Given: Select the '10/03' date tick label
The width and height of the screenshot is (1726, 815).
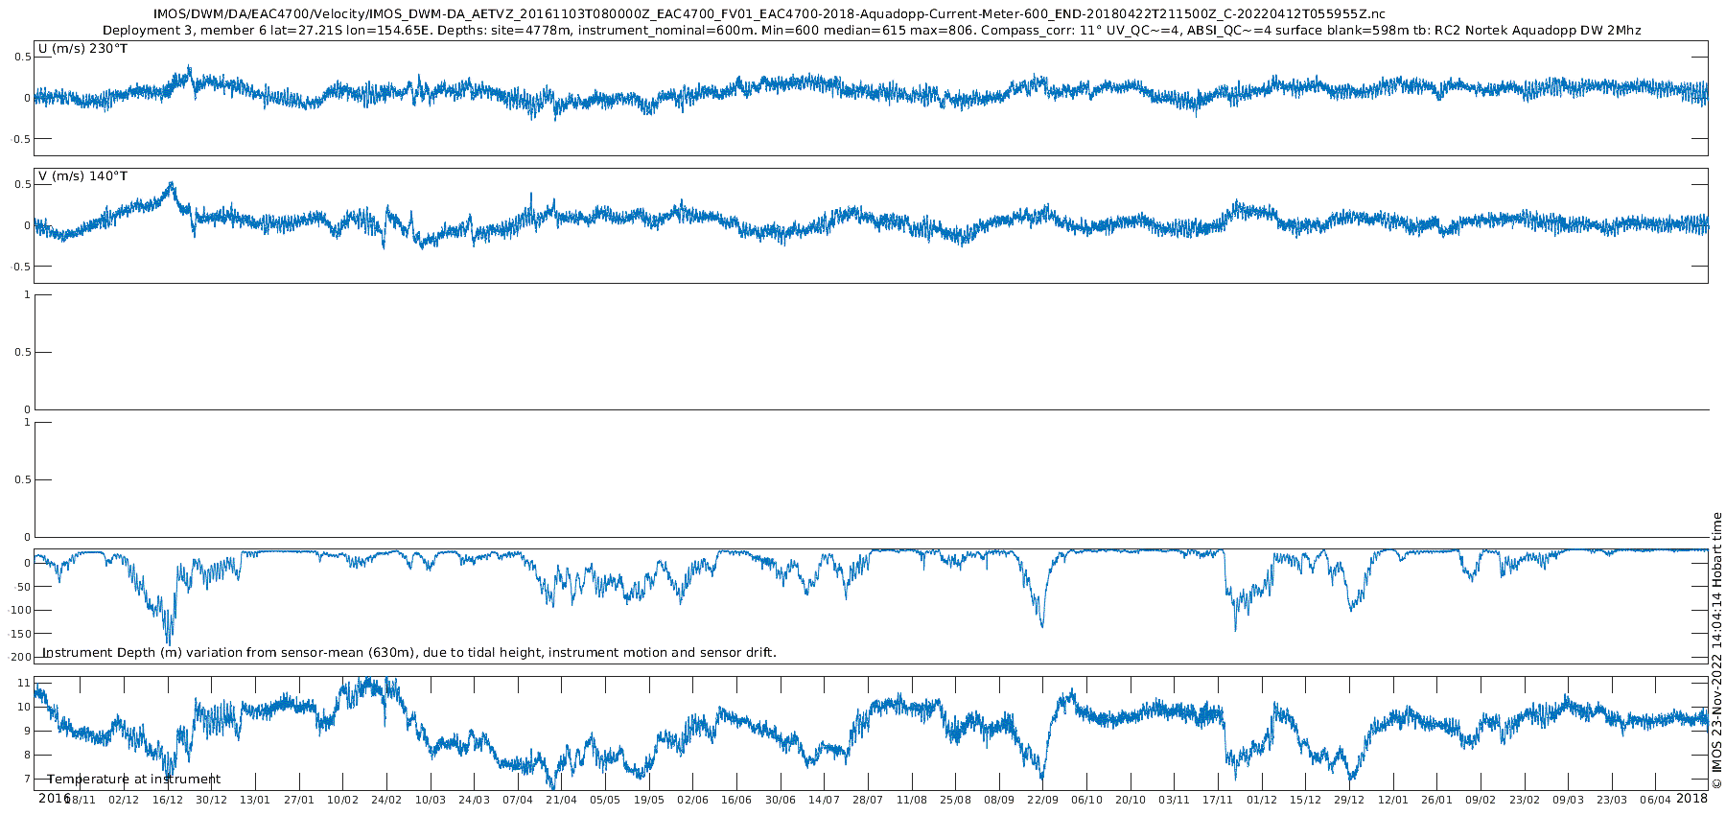Looking at the screenshot, I should click(x=431, y=800).
